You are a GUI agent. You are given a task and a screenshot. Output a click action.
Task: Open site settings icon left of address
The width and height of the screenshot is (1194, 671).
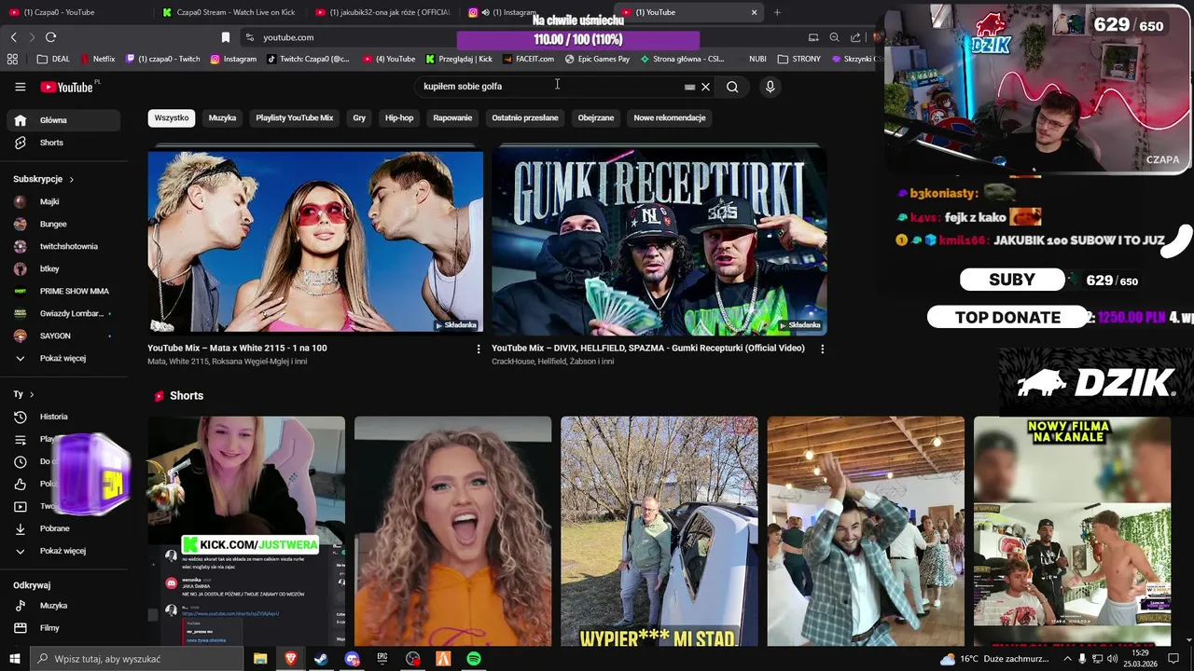coord(250,37)
